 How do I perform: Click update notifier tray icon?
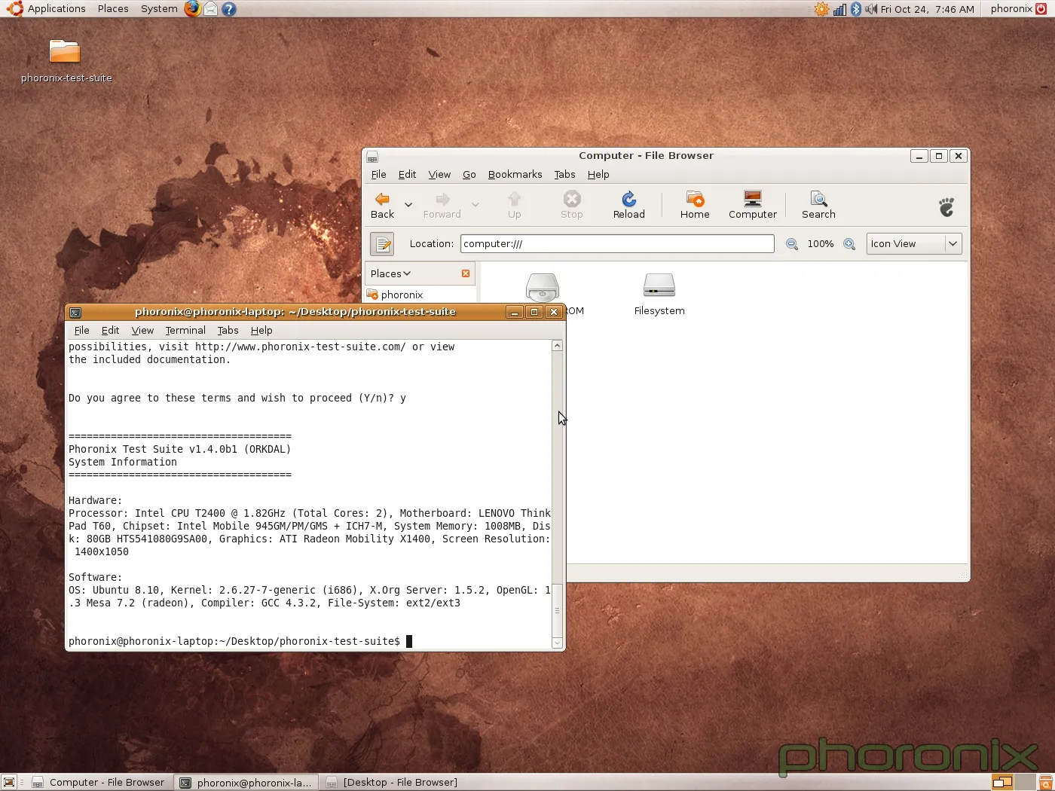point(821,9)
